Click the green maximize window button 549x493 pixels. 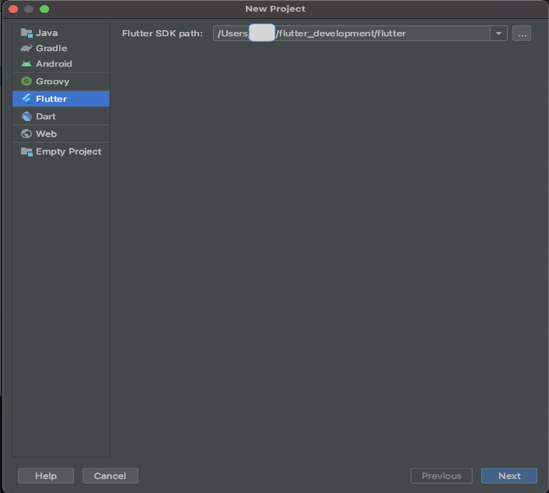(x=44, y=9)
